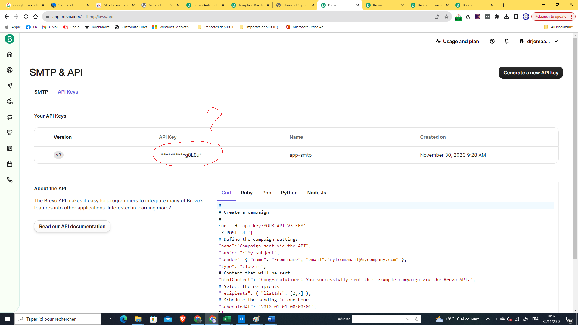Click Read our API documentation
This screenshot has height=325, width=578.
pyautogui.click(x=72, y=226)
